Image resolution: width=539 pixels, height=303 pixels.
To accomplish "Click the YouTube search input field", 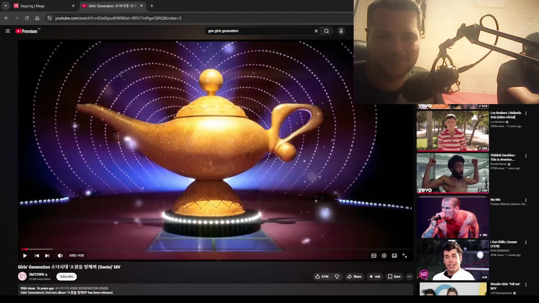I will click(259, 31).
